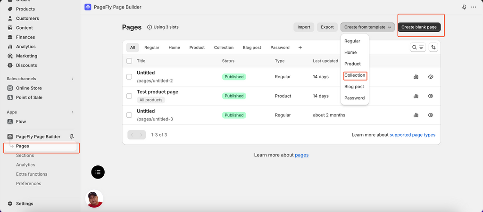
Task: Add a new view with the plus icon
Action: 300,48
